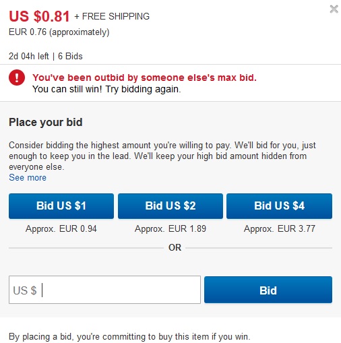
Task: Click the commitment notice about placing a bid
Action: pyautogui.click(x=129, y=337)
